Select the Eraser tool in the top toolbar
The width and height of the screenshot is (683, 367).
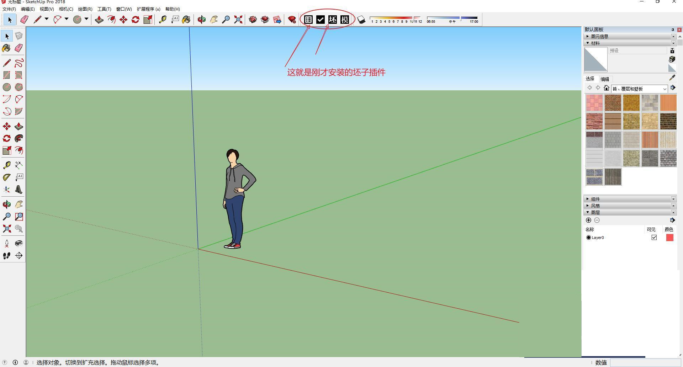pos(24,20)
